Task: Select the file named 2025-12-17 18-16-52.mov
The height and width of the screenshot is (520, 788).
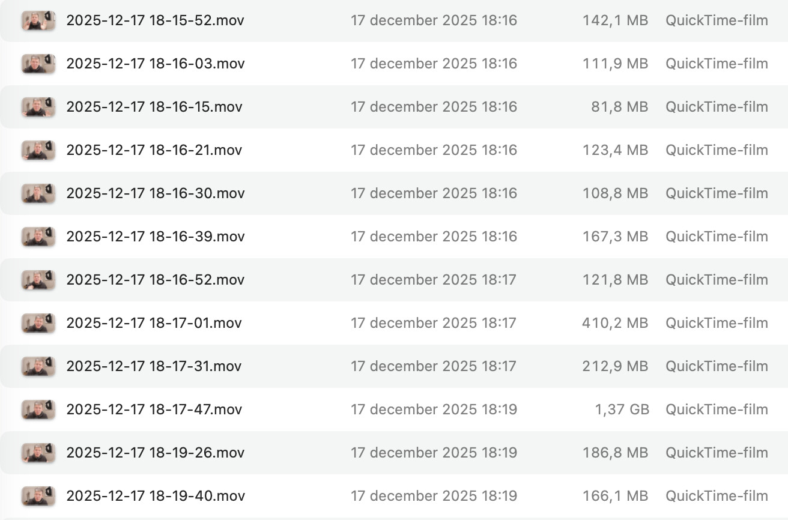Action: [155, 280]
